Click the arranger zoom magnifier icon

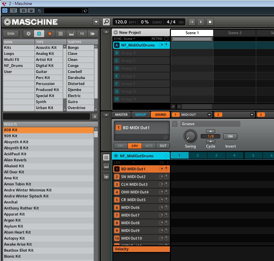[173, 106]
